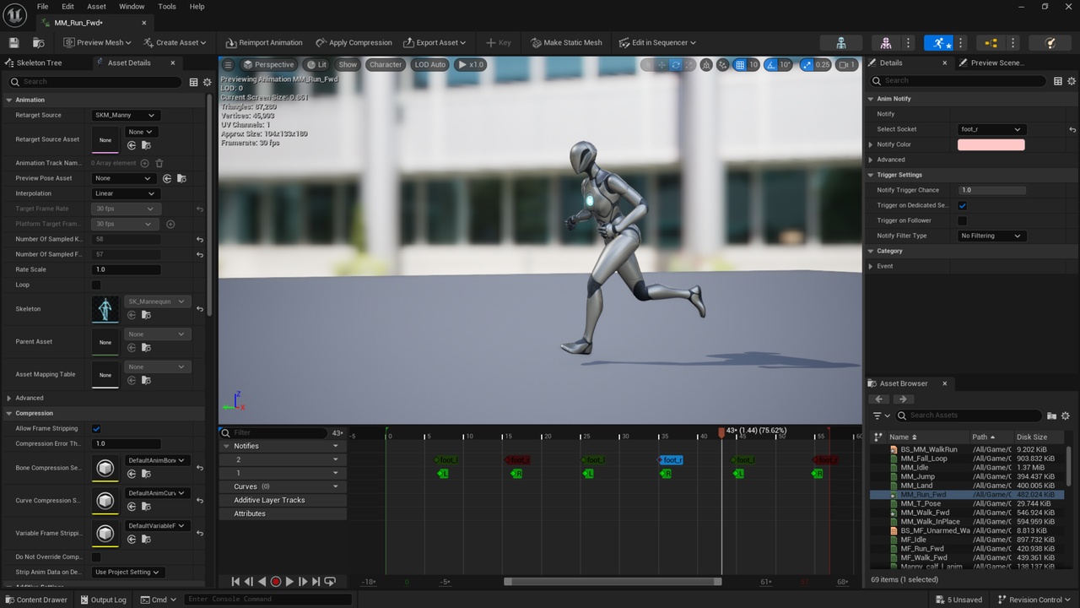Toggle the Loop checkbox
1080x608 pixels.
tap(96, 285)
